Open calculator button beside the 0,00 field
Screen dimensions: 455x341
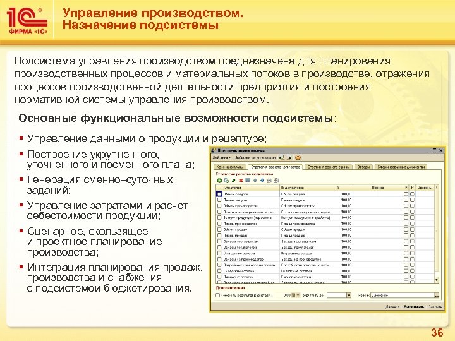[x=293, y=295]
